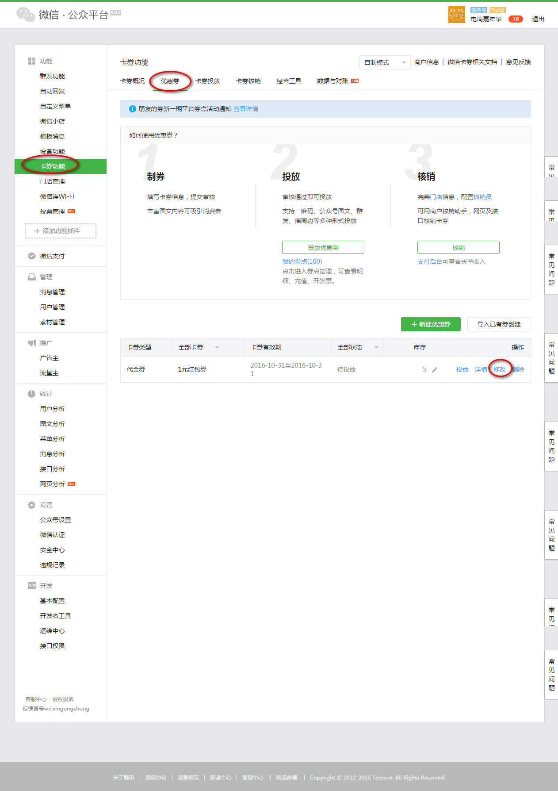
Task: Click 添加功能插件 button
Action: click(61, 231)
